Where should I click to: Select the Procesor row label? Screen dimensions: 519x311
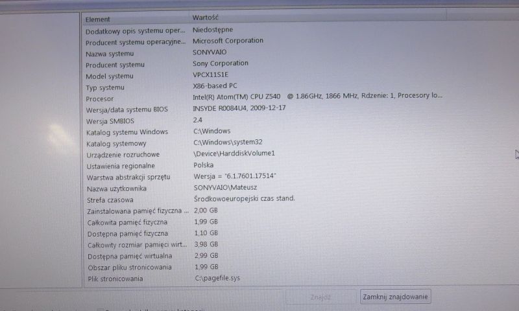click(100, 99)
